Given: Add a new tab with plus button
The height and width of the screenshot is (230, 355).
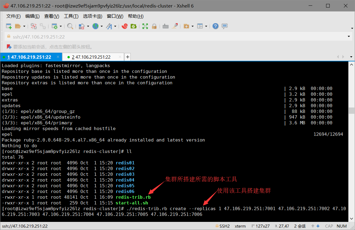Looking at the screenshot, I should point(127,57).
